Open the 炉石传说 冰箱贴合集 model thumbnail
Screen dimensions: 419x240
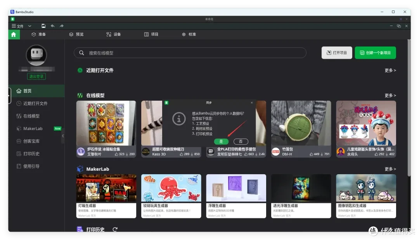click(x=106, y=123)
